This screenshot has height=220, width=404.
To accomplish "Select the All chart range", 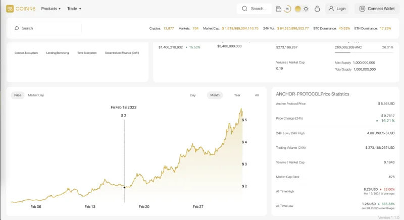I will [257, 95].
